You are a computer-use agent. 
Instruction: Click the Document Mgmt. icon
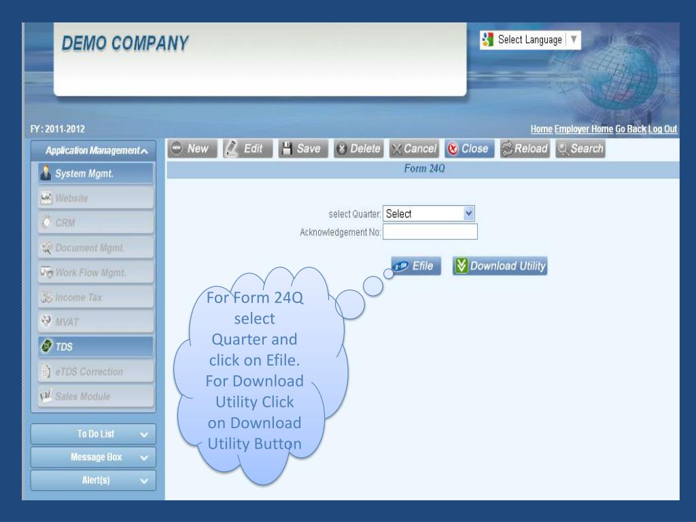[46, 247]
